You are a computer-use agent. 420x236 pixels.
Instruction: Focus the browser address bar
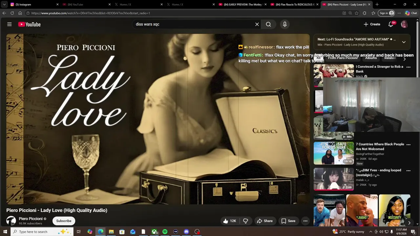coord(184,13)
